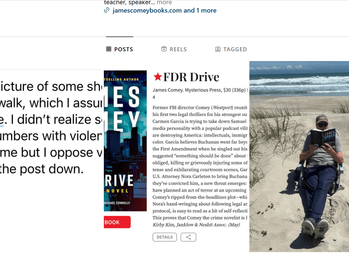
Task: Click the FDR Drive review title
Action: coord(191,77)
